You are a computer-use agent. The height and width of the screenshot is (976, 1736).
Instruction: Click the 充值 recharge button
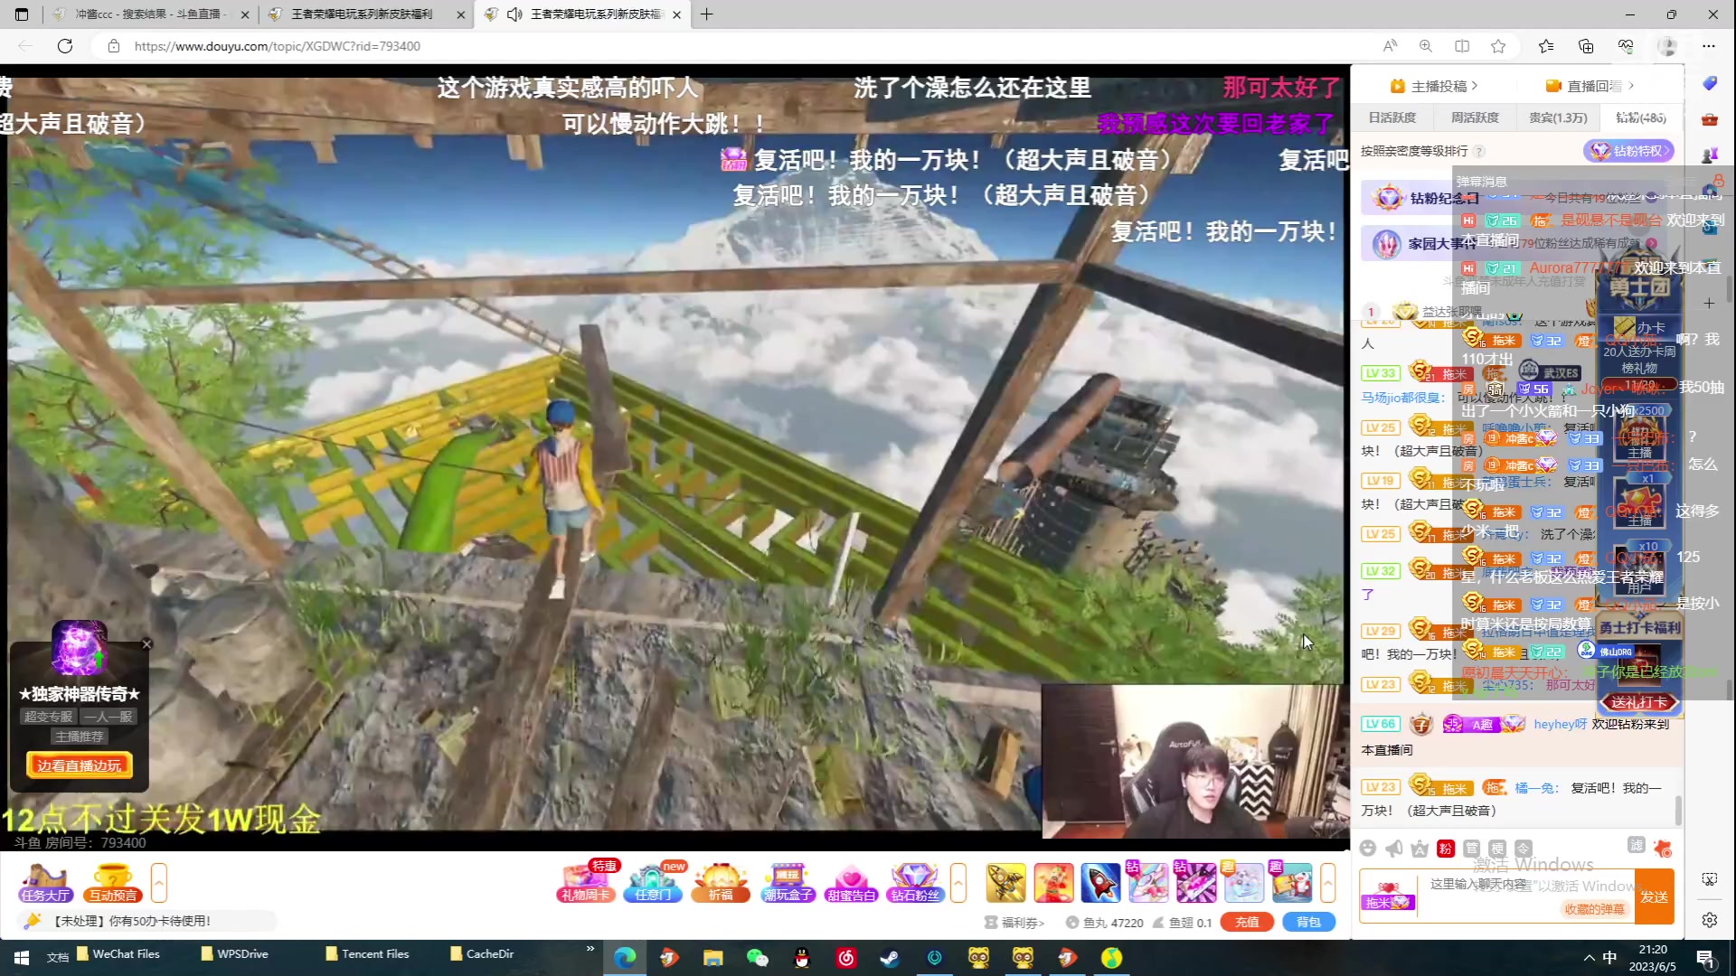click(x=1247, y=922)
